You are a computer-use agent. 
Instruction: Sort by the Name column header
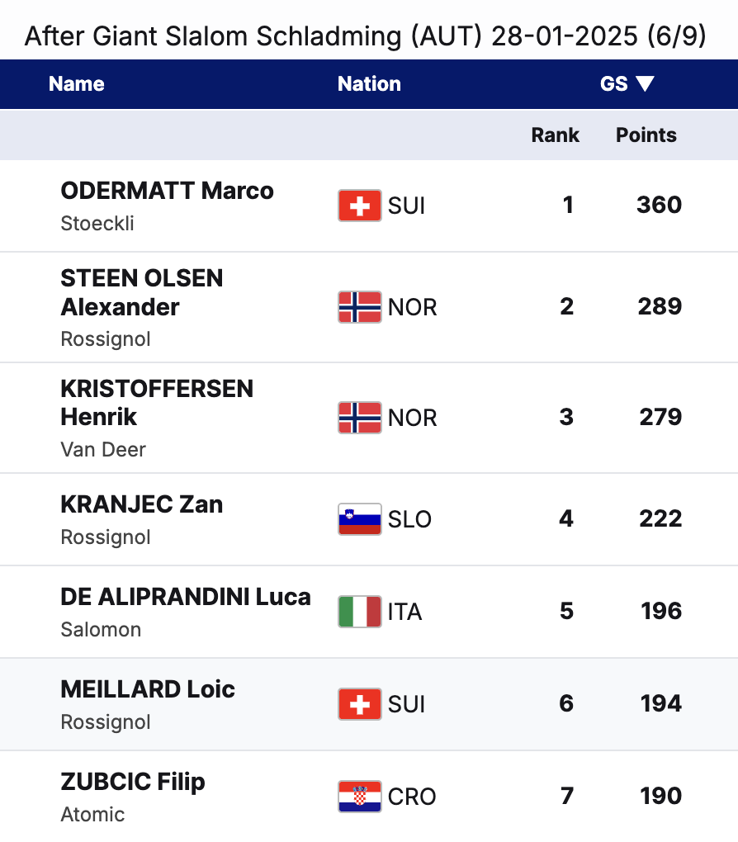[77, 83]
